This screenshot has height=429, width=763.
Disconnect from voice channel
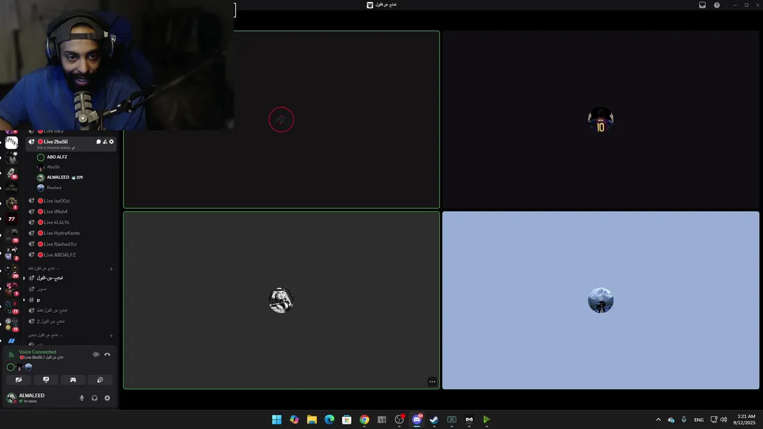point(107,355)
